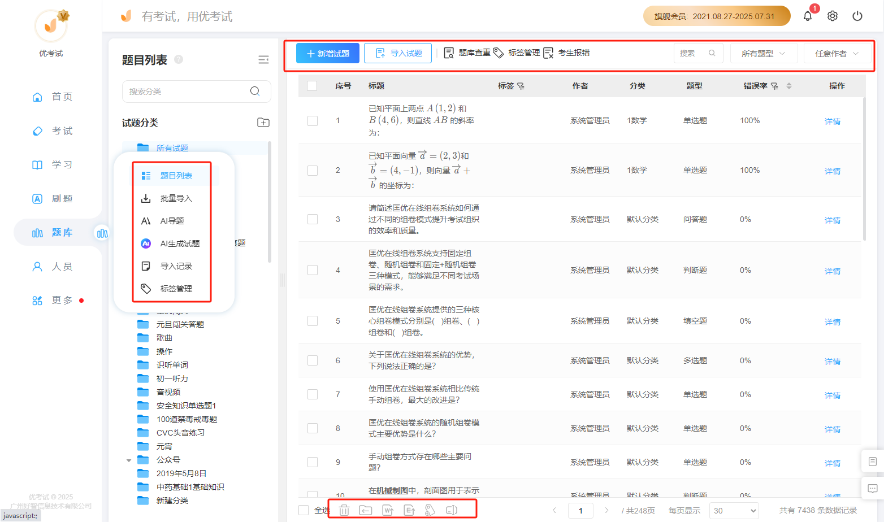Open the 每页显示 30 per-page dropdown
Image resolution: width=884 pixels, height=522 pixels.
click(733, 510)
